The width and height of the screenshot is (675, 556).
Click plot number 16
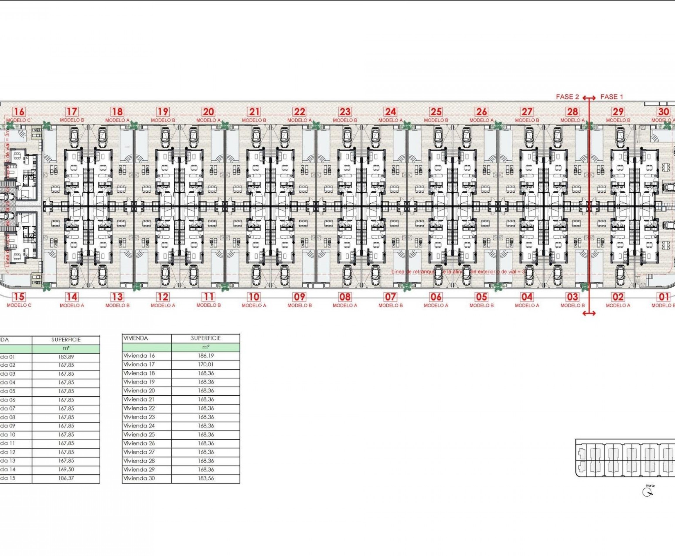19,111
